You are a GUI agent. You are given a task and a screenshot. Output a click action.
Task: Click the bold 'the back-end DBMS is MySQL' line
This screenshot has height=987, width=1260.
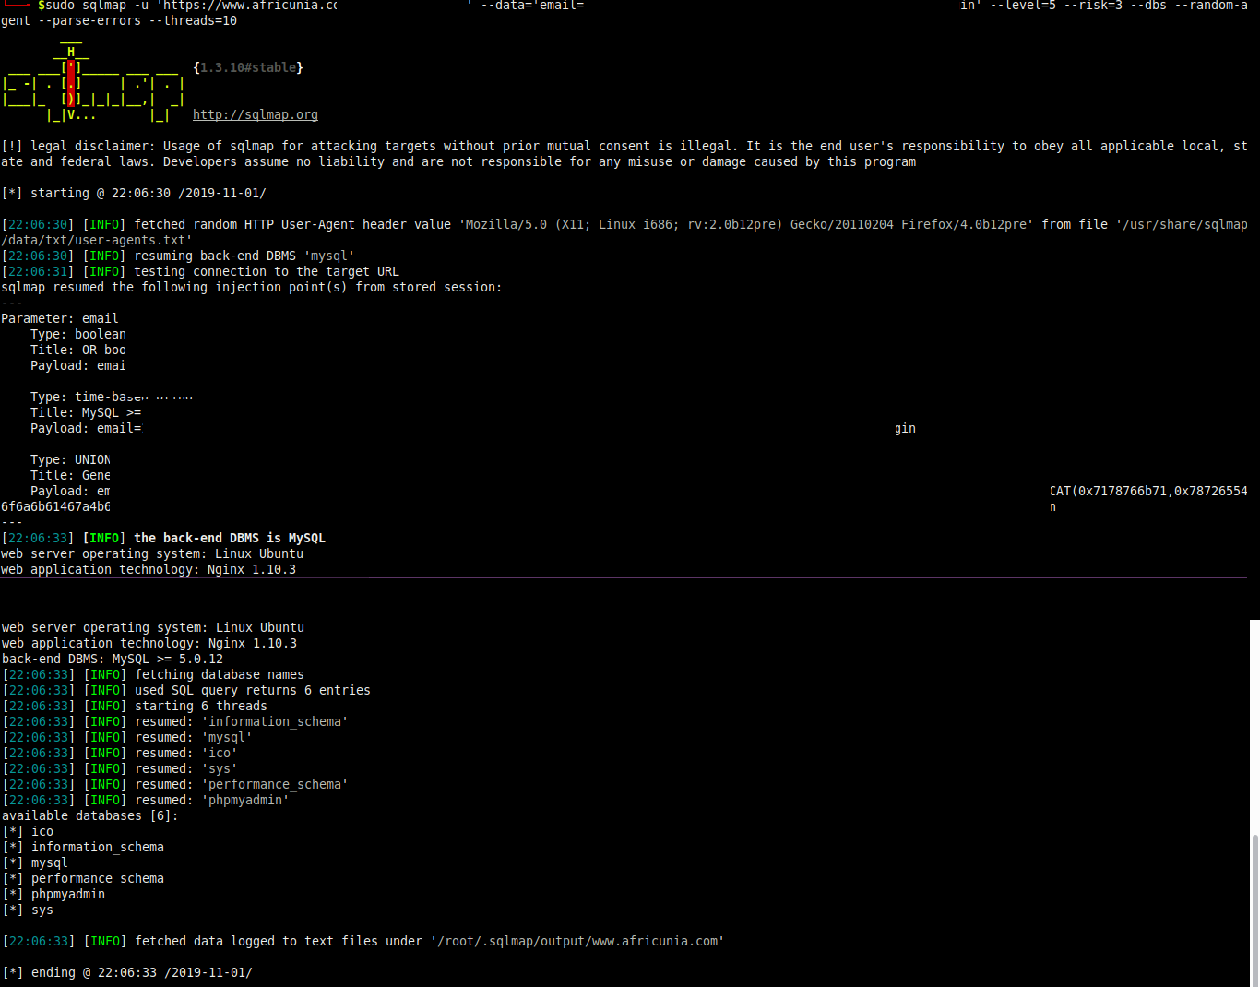163,538
